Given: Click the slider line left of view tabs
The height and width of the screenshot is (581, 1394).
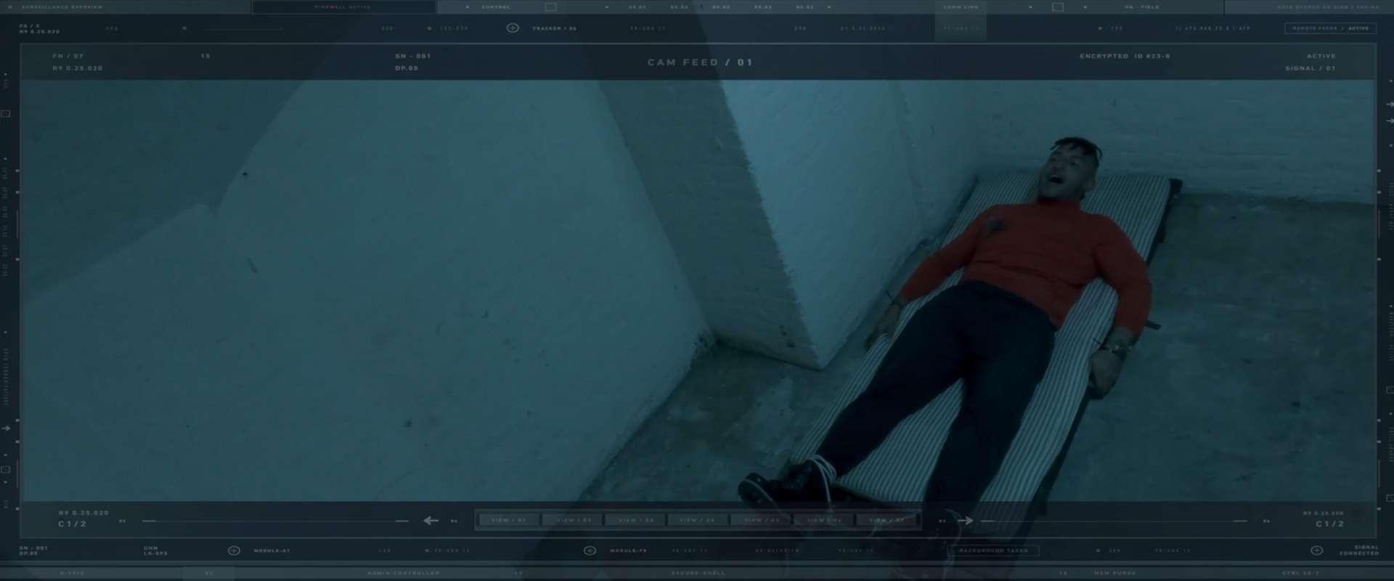Looking at the screenshot, I should coord(276,521).
